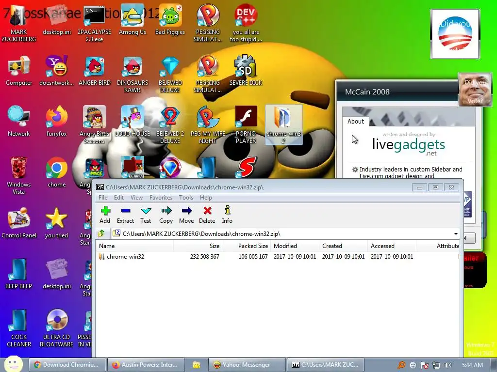The width and height of the screenshot is (497, 372).
Task: Select the Dev-C++ desktop shortcut
Action: pos(246,24)
